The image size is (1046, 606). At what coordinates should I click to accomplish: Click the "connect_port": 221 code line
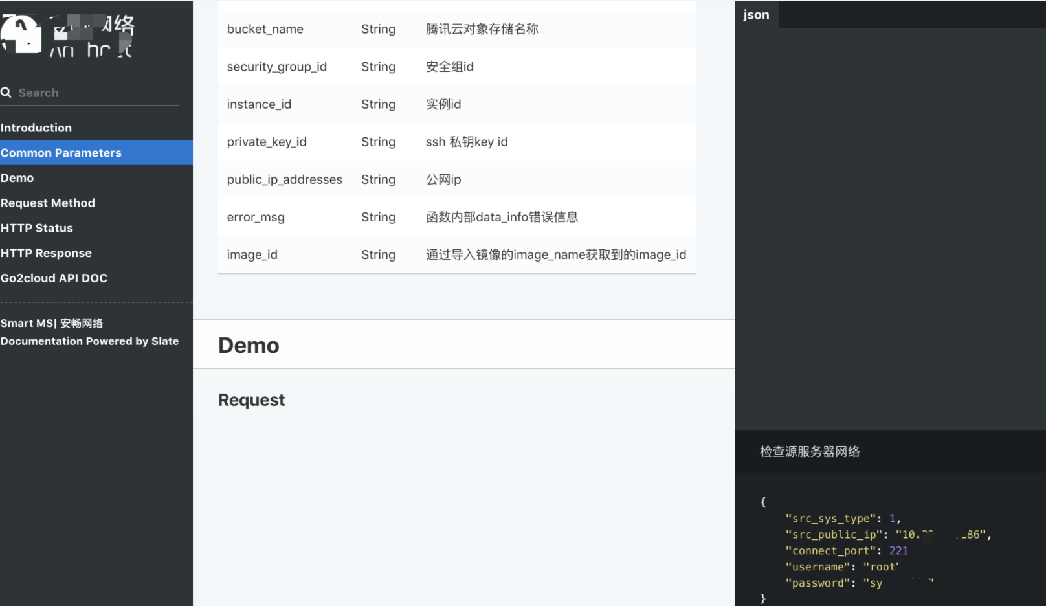pos(847,551)
